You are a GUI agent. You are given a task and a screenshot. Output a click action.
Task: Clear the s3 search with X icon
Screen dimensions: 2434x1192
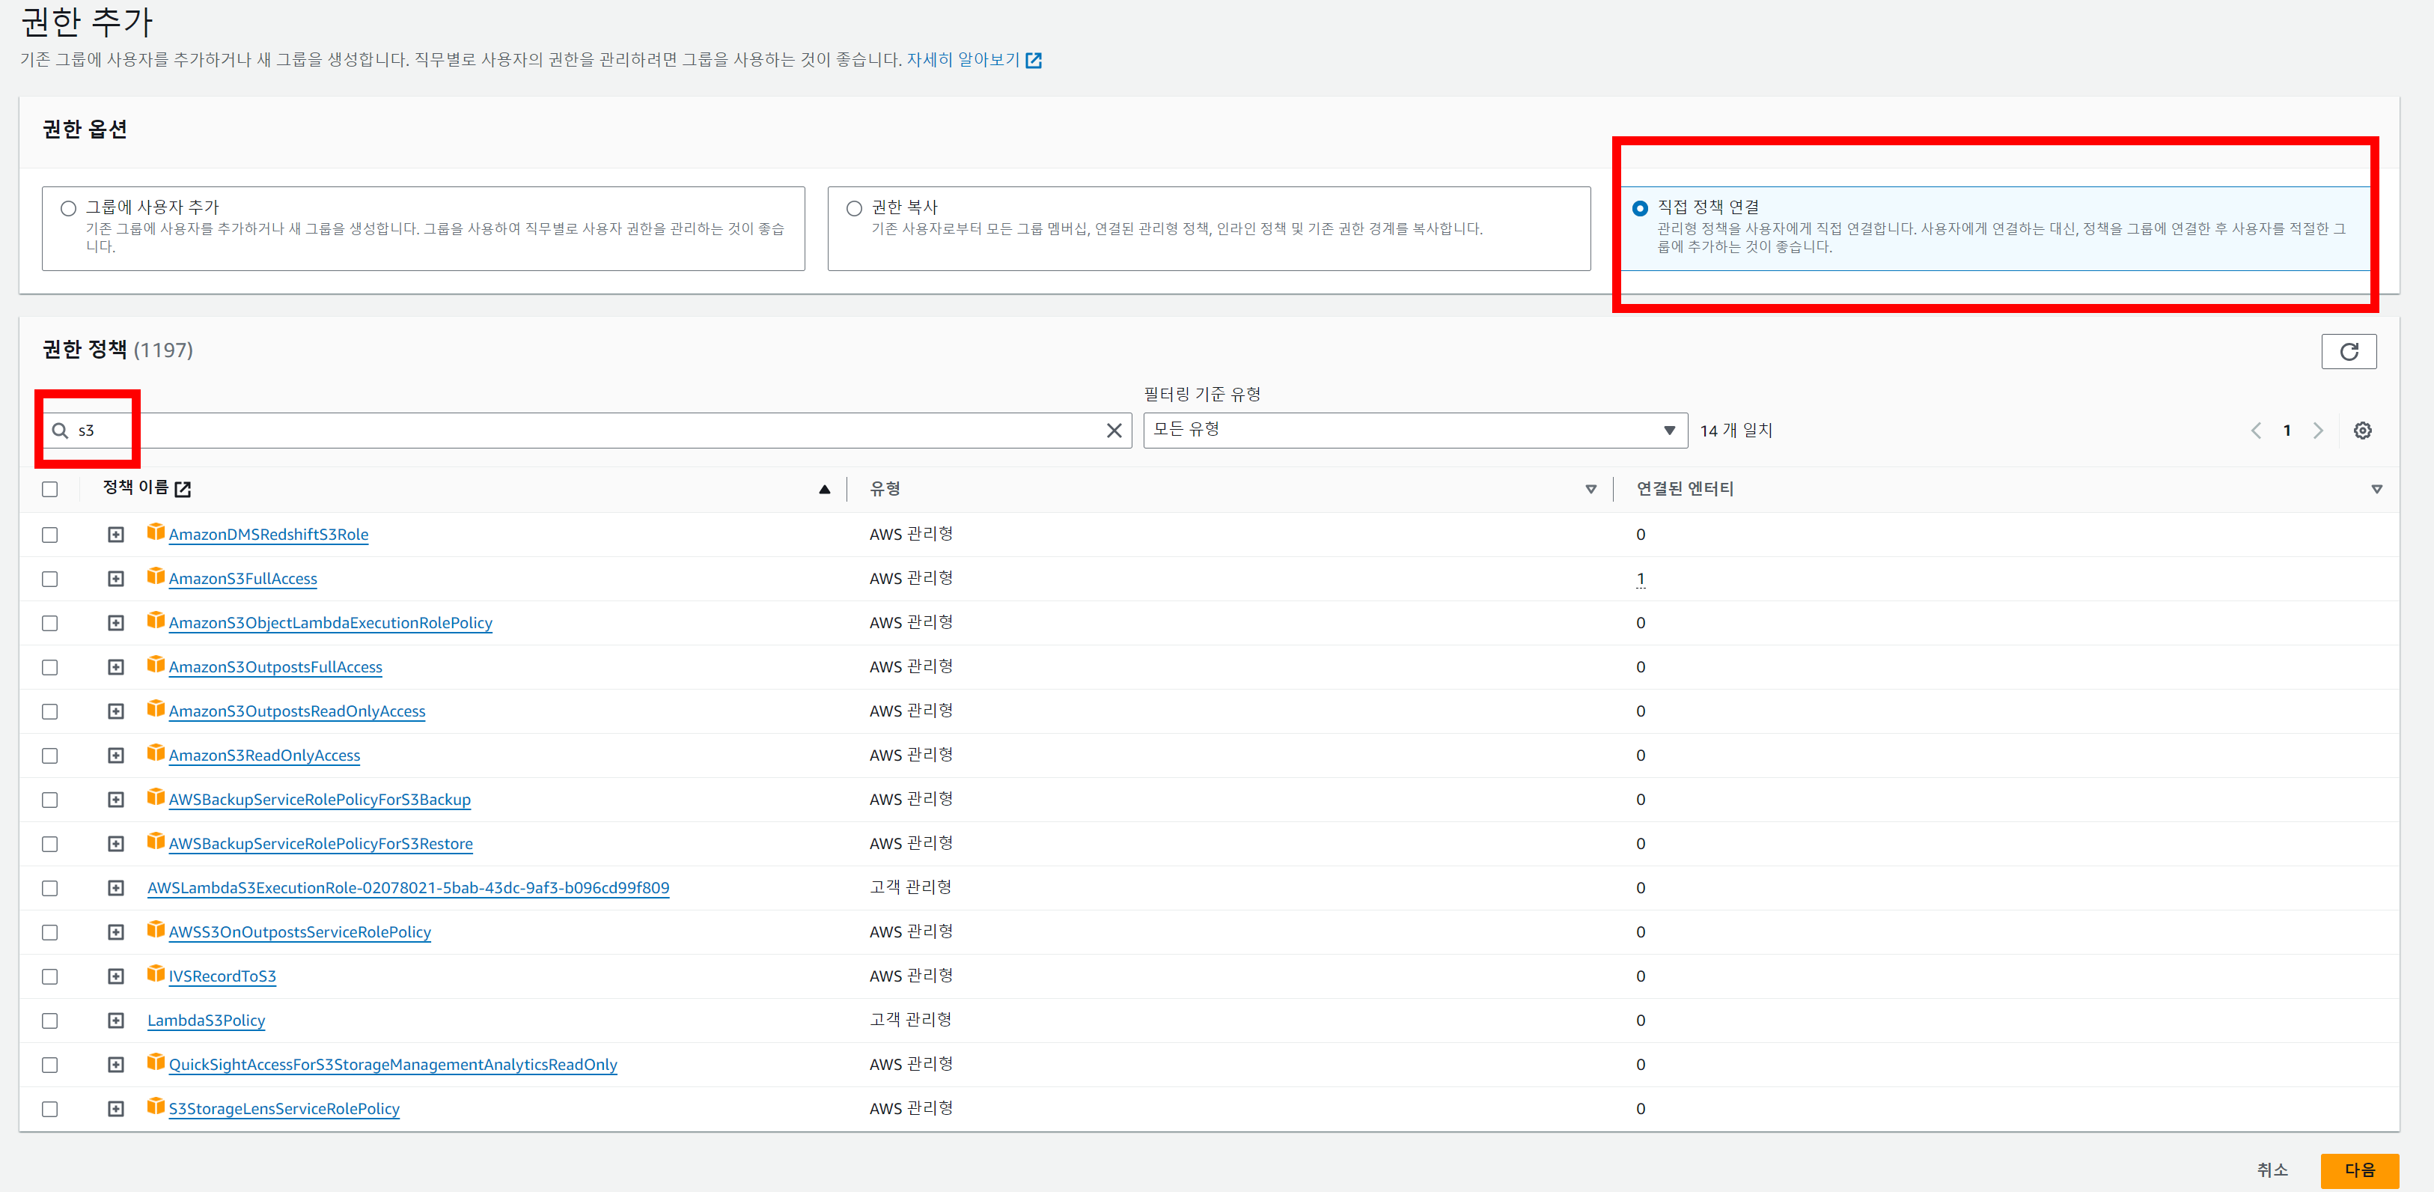click(x=1114, y=431)
